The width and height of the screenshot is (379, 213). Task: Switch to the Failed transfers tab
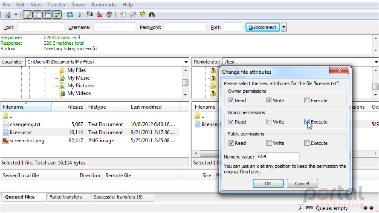[x=66, y=197]
